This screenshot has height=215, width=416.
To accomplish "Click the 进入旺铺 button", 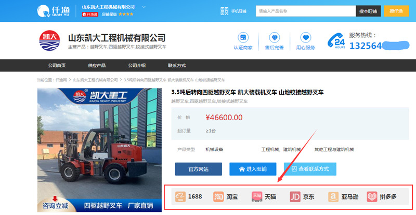I will tap(253, 169).
